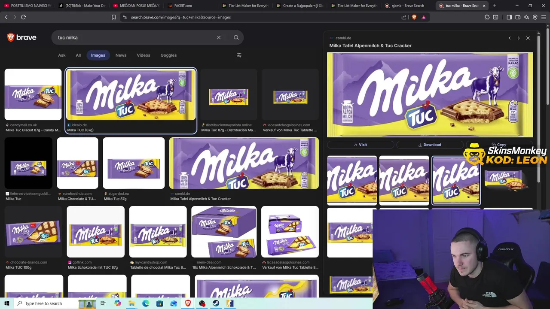This screenshot has width=550, height=309.
Task: Open Task View on taskbar
Action: (103, 303)
